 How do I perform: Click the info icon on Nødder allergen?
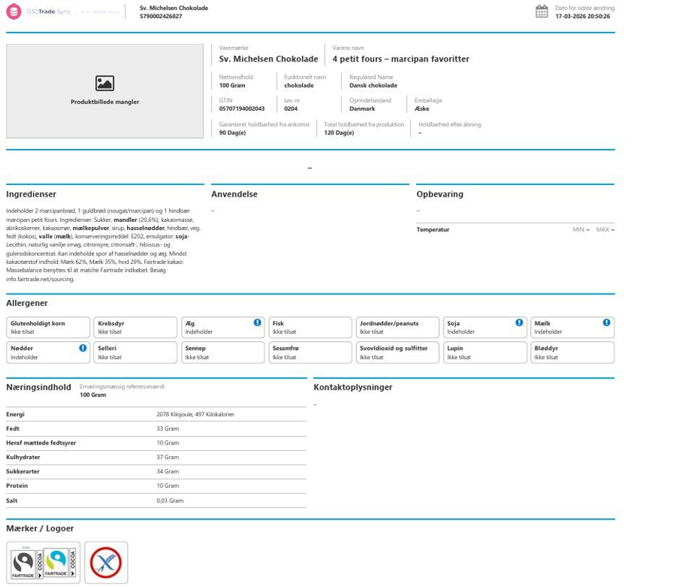(x=82, y=348)
